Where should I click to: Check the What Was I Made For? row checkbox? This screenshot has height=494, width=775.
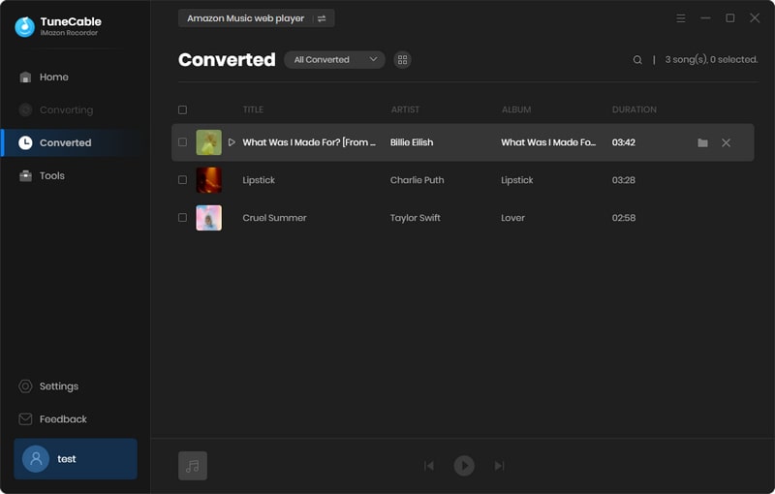182,142
